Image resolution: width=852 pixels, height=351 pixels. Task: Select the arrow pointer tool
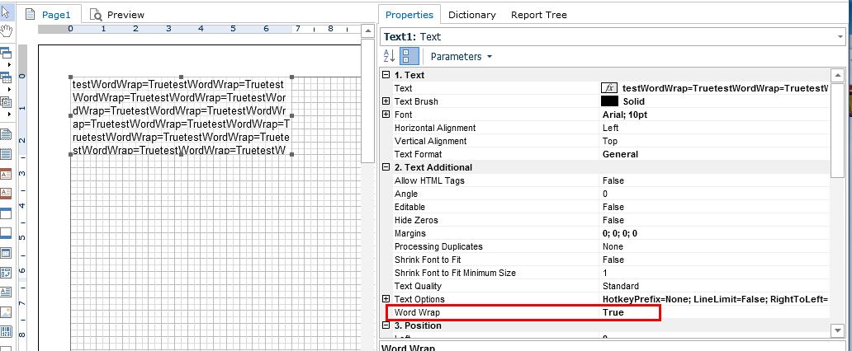pyautogui.click(x=6, y=12)
